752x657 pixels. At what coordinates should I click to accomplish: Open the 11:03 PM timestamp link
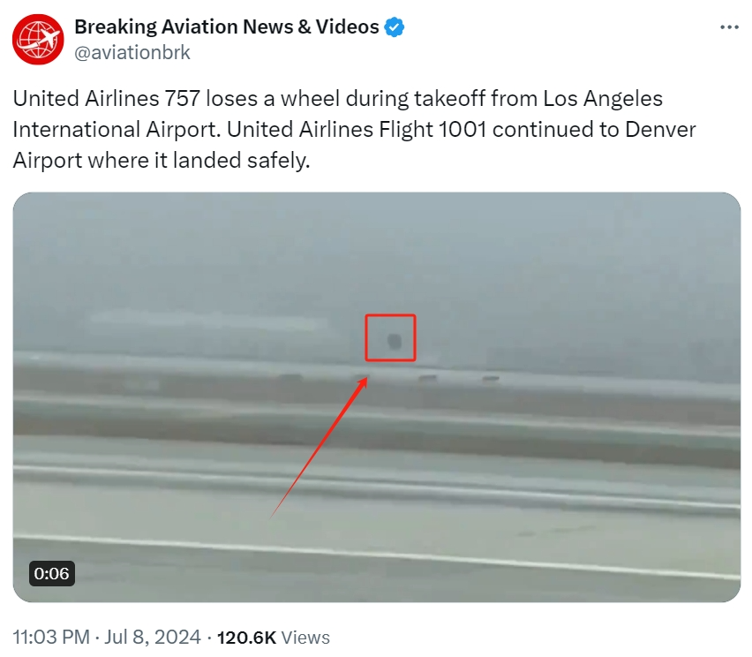coord(51,638)
